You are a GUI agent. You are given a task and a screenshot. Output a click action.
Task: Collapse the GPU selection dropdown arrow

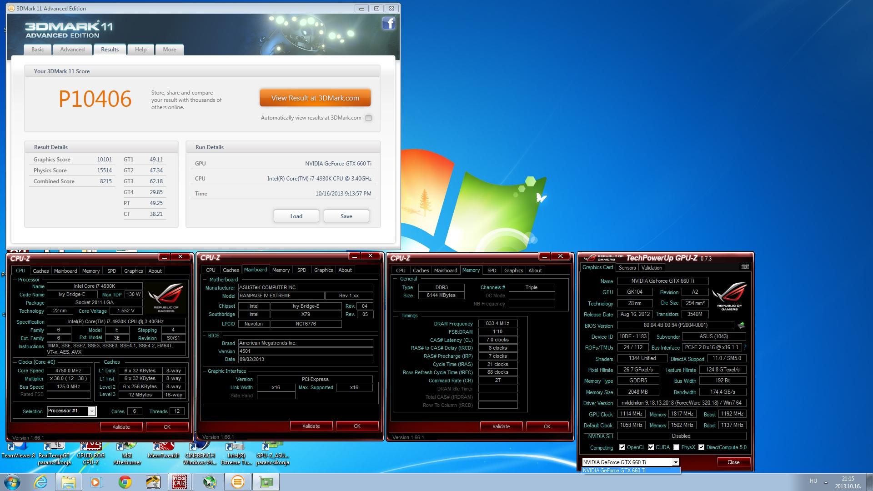click(676, 462)
